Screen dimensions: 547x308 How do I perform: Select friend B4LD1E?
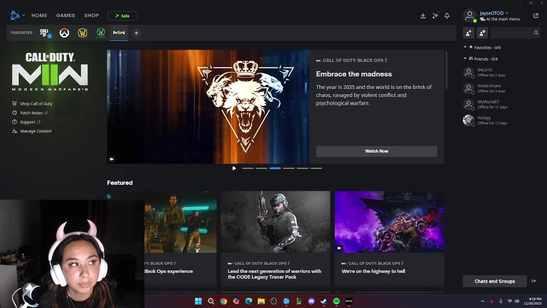tap(501, 72)
